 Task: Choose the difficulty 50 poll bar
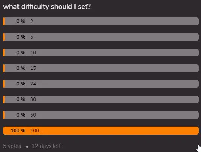point(101,115)
